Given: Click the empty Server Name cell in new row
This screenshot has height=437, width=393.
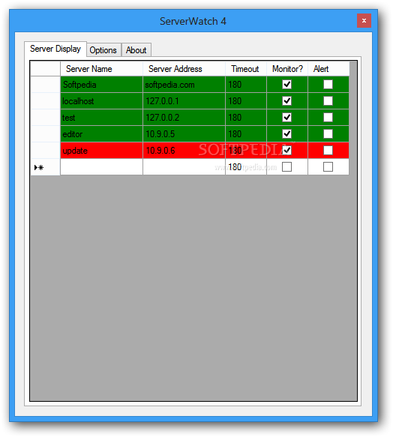Looking at the screenshot, I should click(x=101, y=167).
